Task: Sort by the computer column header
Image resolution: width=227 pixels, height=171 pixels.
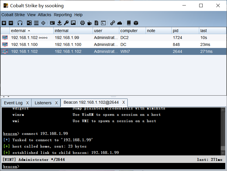Action: tap(132, 31)
